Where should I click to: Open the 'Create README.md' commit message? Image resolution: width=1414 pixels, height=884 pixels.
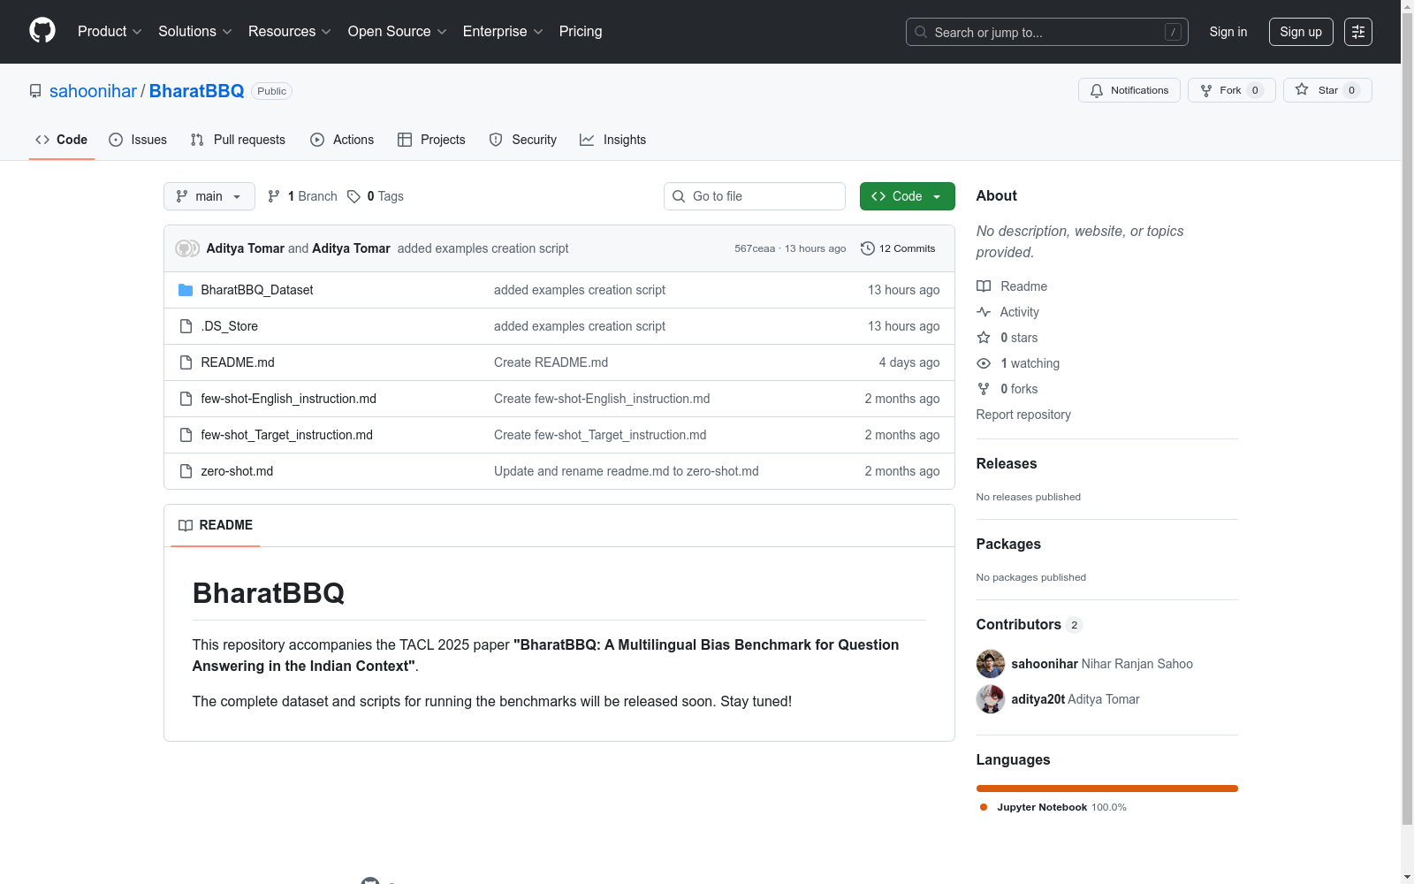pyautogui.click(x=551, y=362)
